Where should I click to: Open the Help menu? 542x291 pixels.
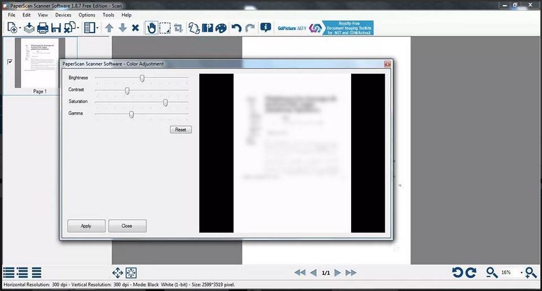point(126,15)
